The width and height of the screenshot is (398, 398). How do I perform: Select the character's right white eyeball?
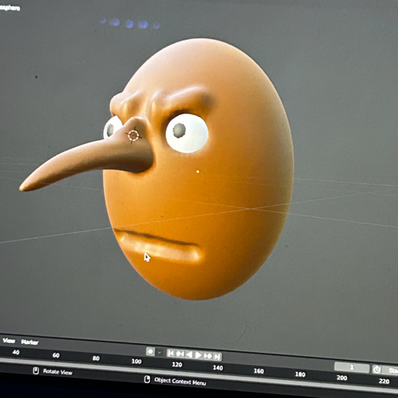coord(112,128)
